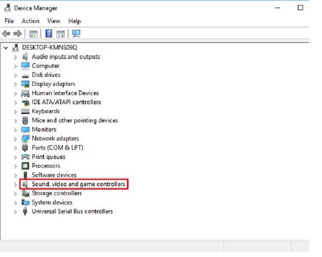The width and height of the screenshot is (322, 257).
Task: Open Help via blue question mark icon
Action: click(x=49, y=34)
